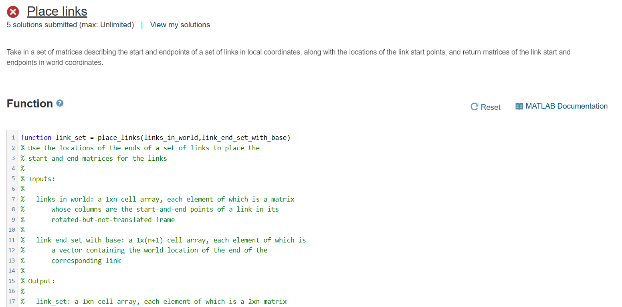This screenshot has width=622, height=307.
Task: Click line number 1 in the editor gutter
Action: [x=12, y=137]
